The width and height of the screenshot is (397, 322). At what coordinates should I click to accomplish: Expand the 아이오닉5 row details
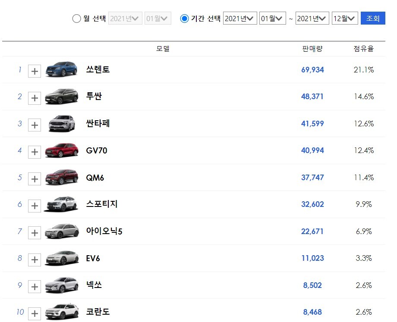coord(35,233)
